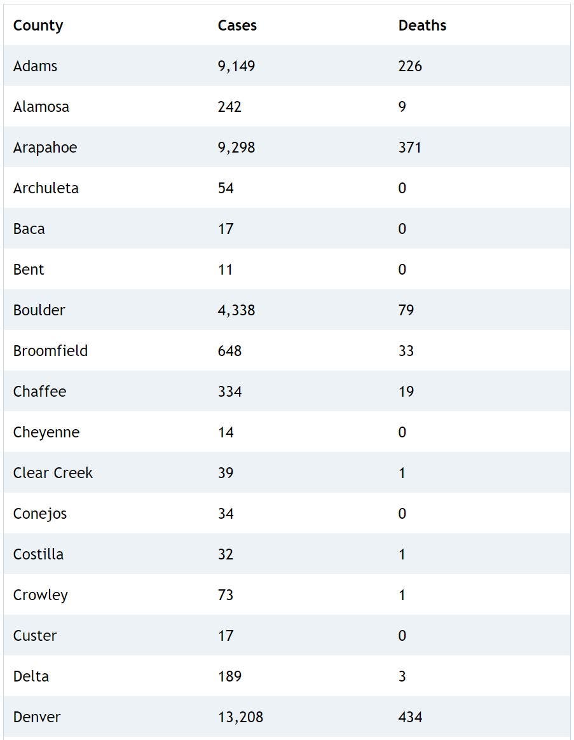574x740 pixels.
Task: Click Crowley's cases value 73
Action: pyautogui.click(x=226, y=595)
